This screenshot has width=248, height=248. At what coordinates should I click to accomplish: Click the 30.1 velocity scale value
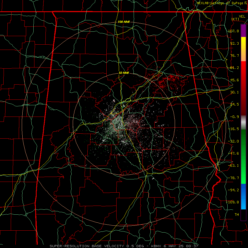234,92
